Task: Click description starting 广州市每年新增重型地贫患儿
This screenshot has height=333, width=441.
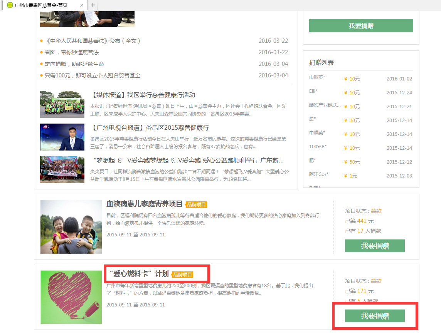Action: tap(210, 289)
